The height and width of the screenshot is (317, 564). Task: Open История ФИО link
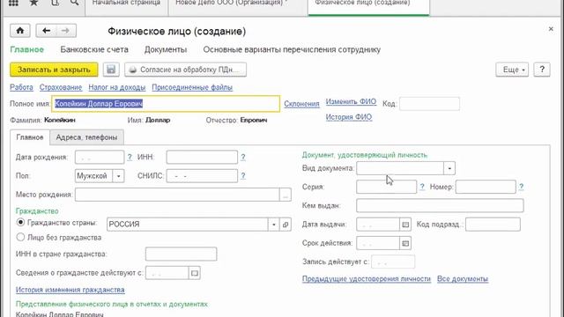click(x=349, y=117)
